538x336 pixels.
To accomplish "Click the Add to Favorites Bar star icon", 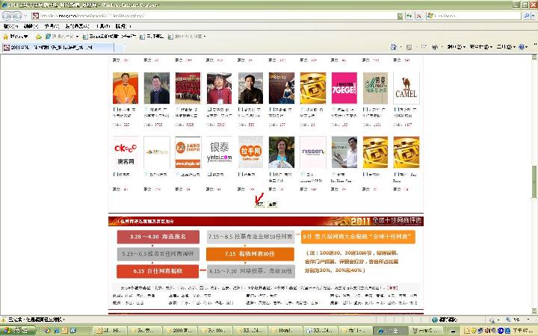I will (39, 37).
